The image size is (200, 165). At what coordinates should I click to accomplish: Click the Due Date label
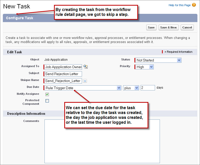point(33,87)
